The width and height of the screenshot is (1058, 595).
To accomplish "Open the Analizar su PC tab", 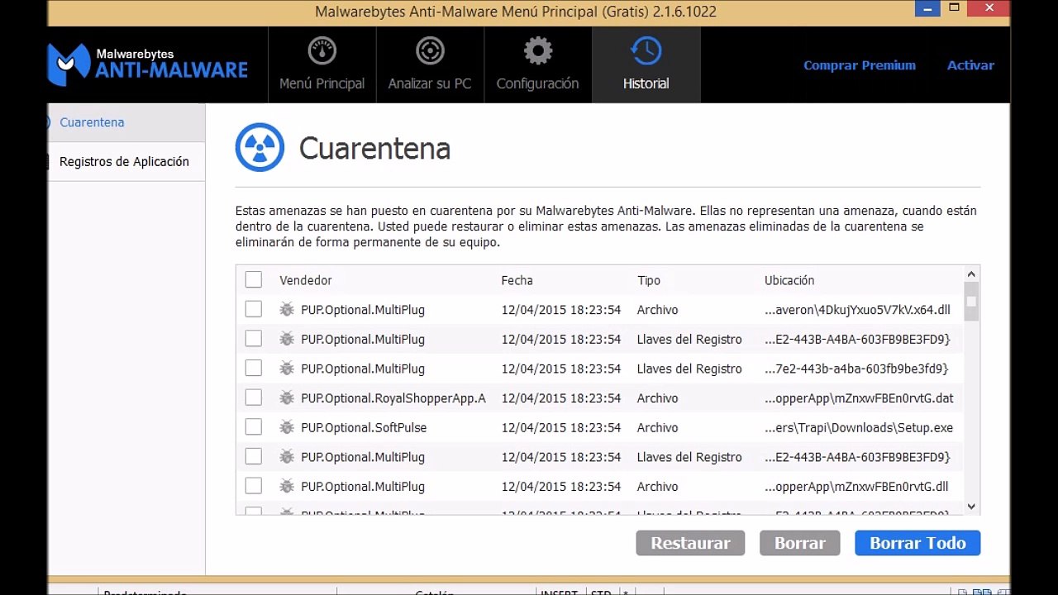I will point(430,64).
